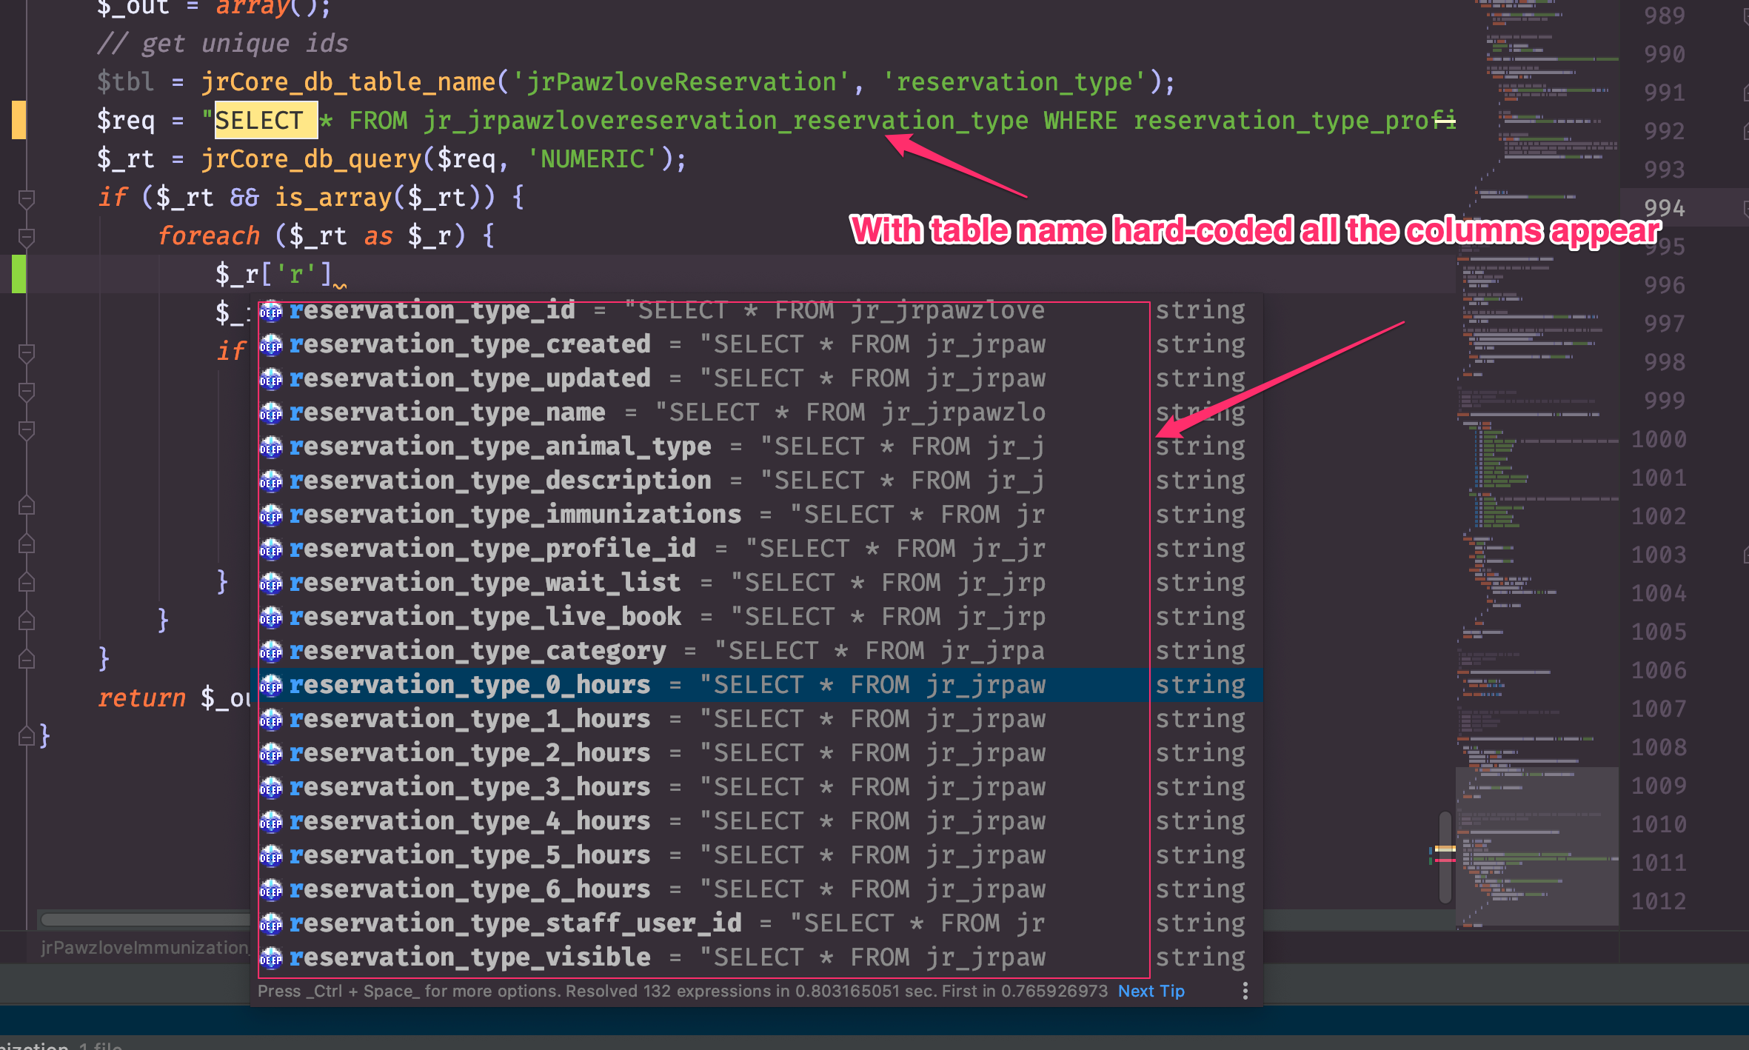Collapse the foreach ($_rt as $_r) block
The image size is (1749, 1050).
pos(27,237)
